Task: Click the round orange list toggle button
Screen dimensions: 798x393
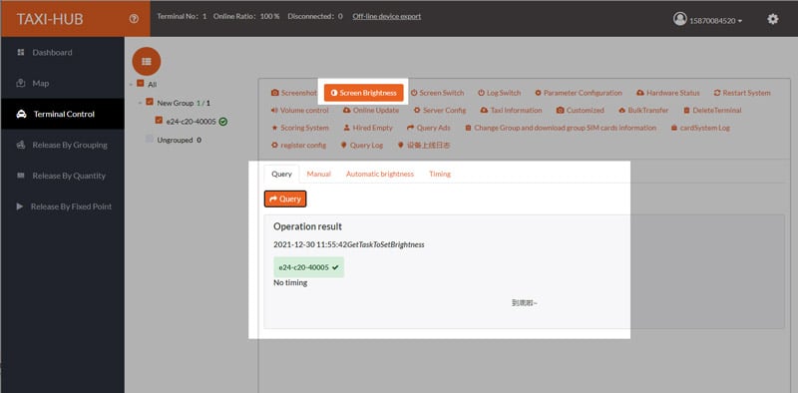Action: point(147,62)
